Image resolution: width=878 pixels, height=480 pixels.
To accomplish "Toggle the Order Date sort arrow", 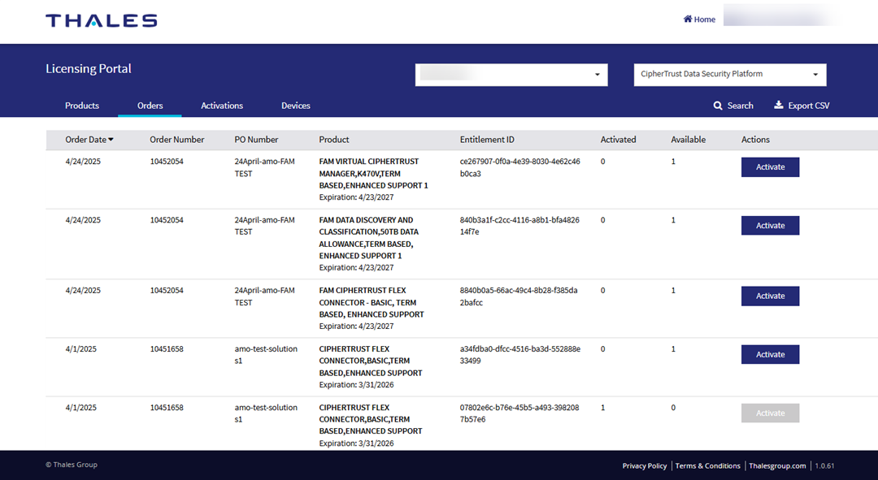I will (111, 139).
